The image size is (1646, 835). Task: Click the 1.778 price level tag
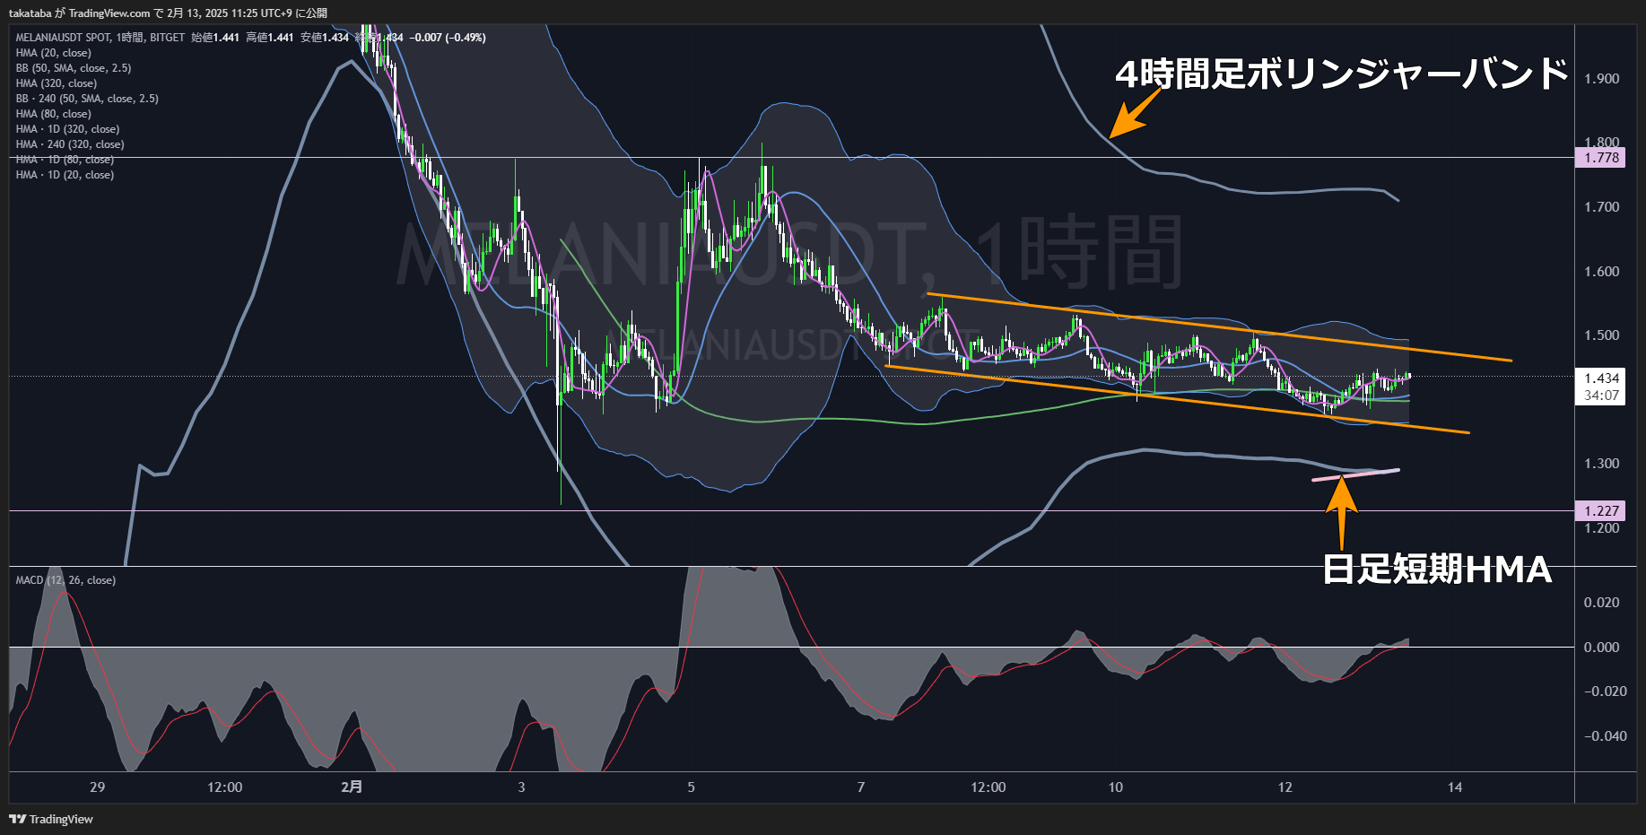point(1601,158)
